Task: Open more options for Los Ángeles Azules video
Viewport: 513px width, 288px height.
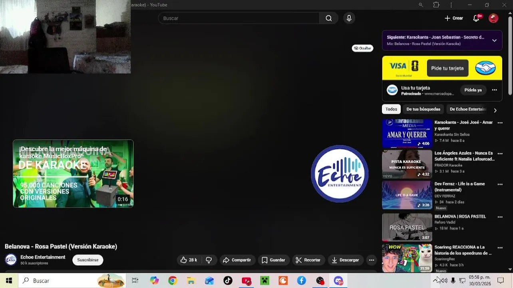Action: pyautogui.click(x=500, y=154)
